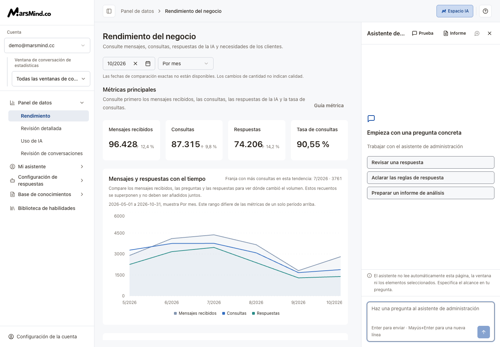
Task: Open the Guía métrica link
Action: 329,105
